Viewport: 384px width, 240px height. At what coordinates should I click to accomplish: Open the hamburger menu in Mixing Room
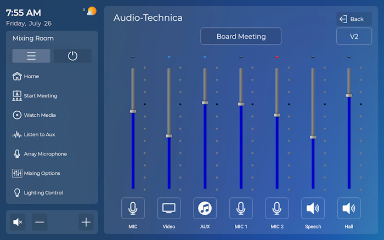(x=31, y=56)
